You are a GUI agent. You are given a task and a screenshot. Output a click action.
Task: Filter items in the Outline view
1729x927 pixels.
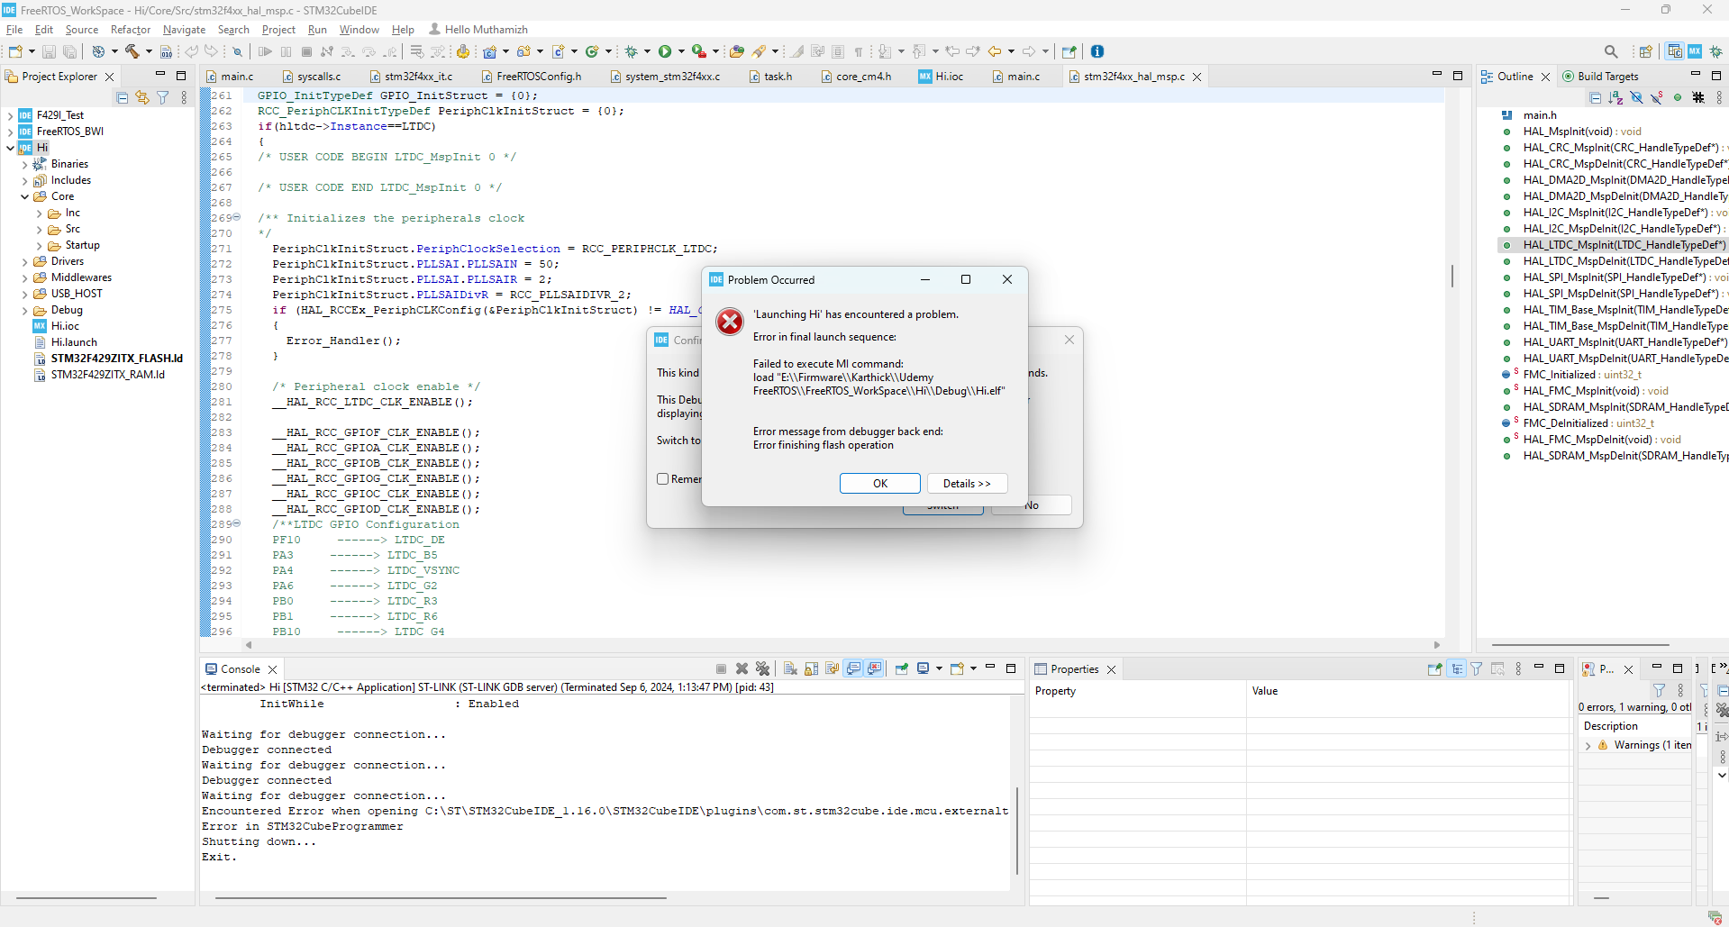click(x=1637, y=98)
